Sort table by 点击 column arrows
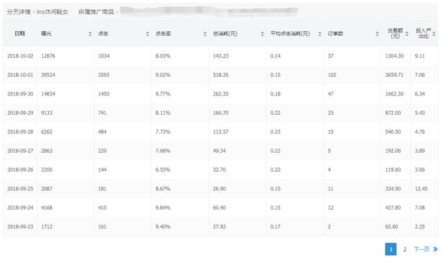The image size is (443, 258). pos(147,34)
